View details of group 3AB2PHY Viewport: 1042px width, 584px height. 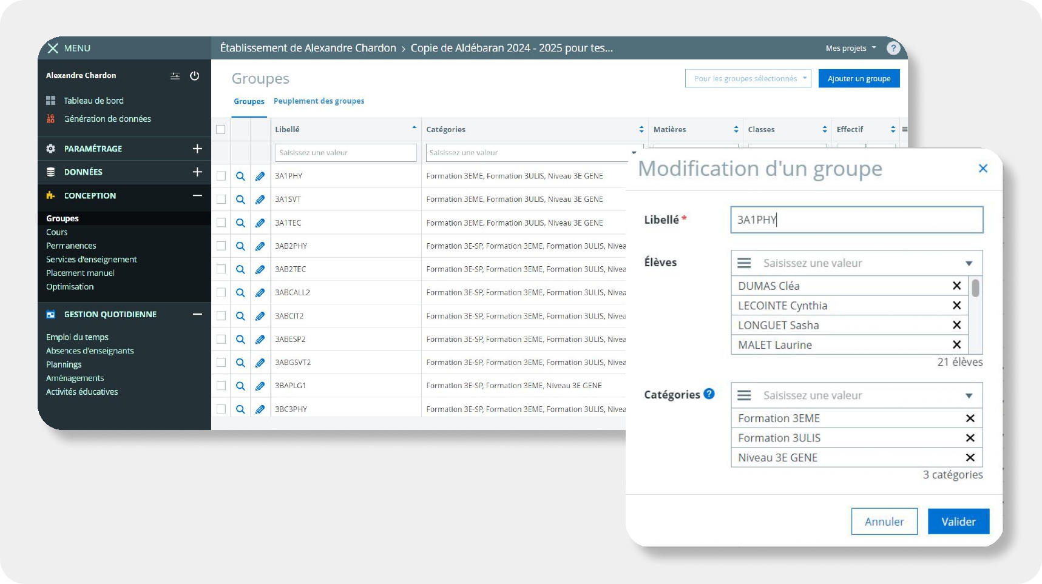tap(240, 246)
